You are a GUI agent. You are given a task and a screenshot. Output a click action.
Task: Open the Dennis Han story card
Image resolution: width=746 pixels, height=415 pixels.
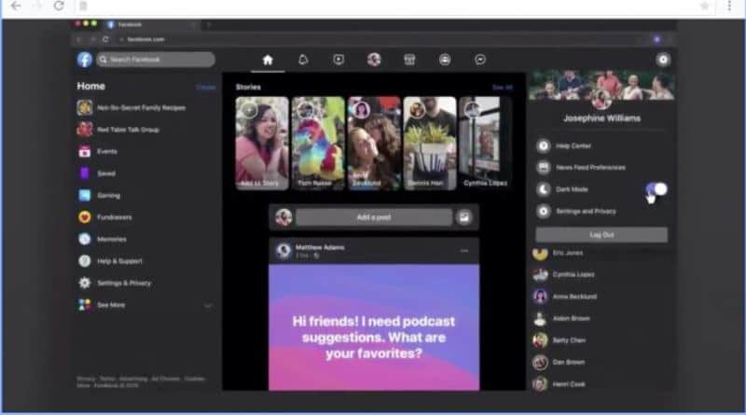point(430,144)
